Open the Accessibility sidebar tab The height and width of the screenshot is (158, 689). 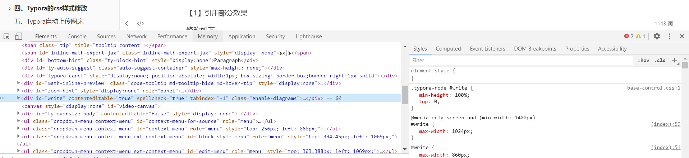pyautogui.click(x=612, y=48)
